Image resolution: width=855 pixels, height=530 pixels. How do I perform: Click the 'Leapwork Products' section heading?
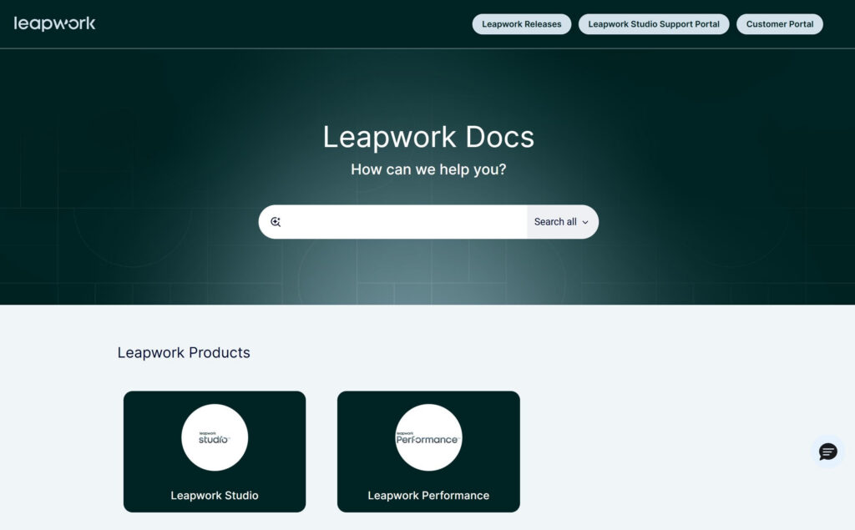click(184, 353)
